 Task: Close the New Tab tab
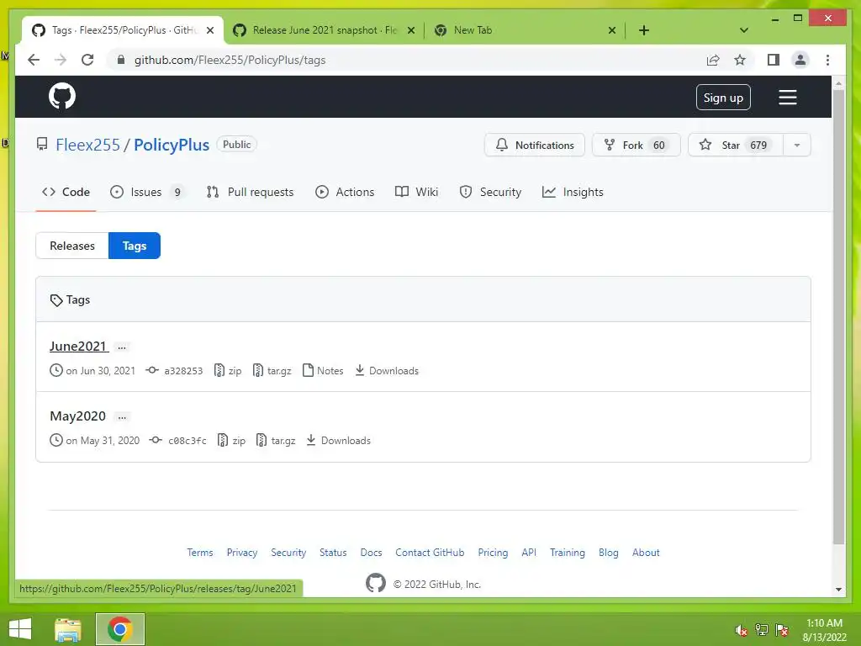coord(612,30)
